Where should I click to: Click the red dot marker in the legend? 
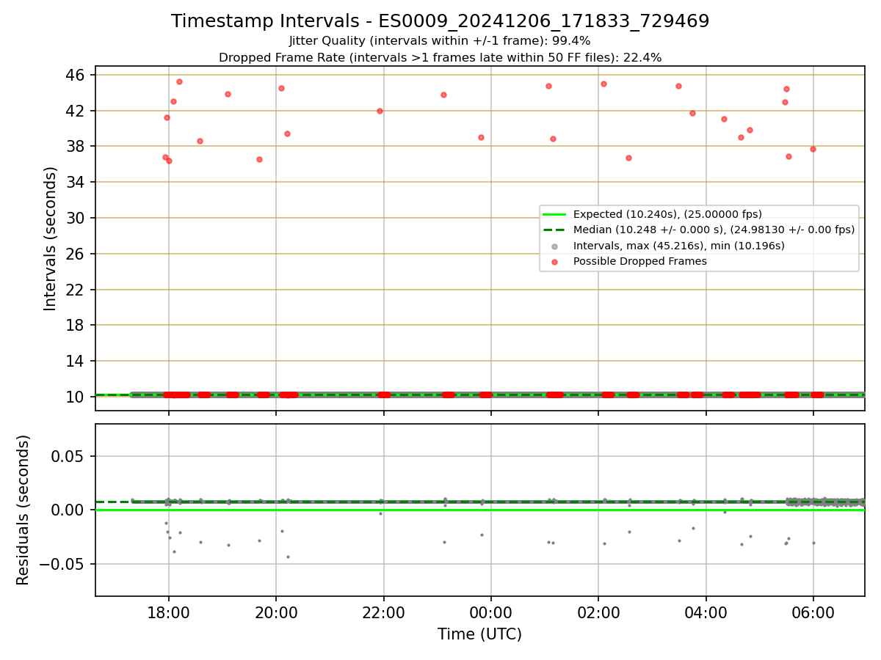(554, 262)
